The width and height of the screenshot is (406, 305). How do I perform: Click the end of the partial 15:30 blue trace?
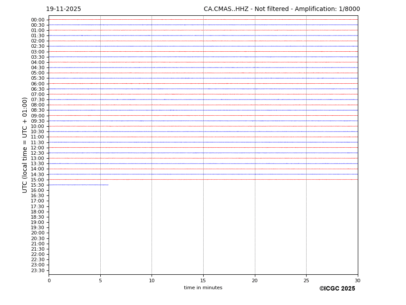point(108,185)
